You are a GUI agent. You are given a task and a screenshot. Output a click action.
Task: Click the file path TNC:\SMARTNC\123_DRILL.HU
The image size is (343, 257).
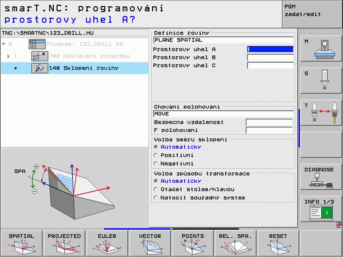coord(48,33)
